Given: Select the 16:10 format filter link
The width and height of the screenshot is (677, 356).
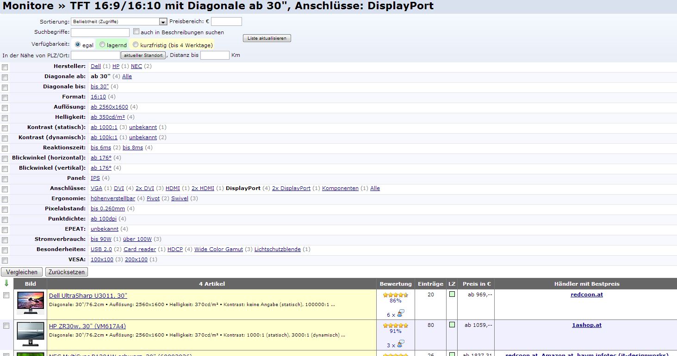Looking at the screenshot, I should pyautogui.click(x=98, y=97).
